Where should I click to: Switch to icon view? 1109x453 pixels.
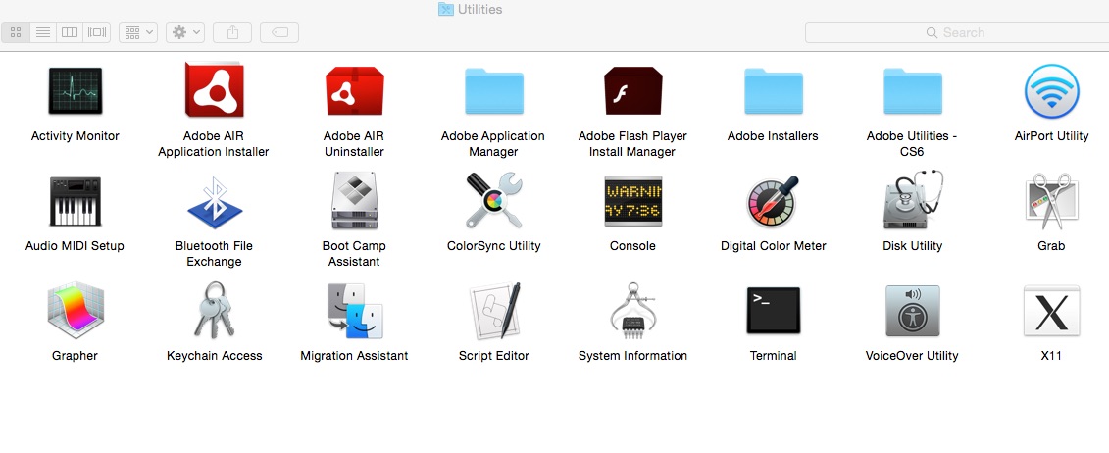[16, 32]
